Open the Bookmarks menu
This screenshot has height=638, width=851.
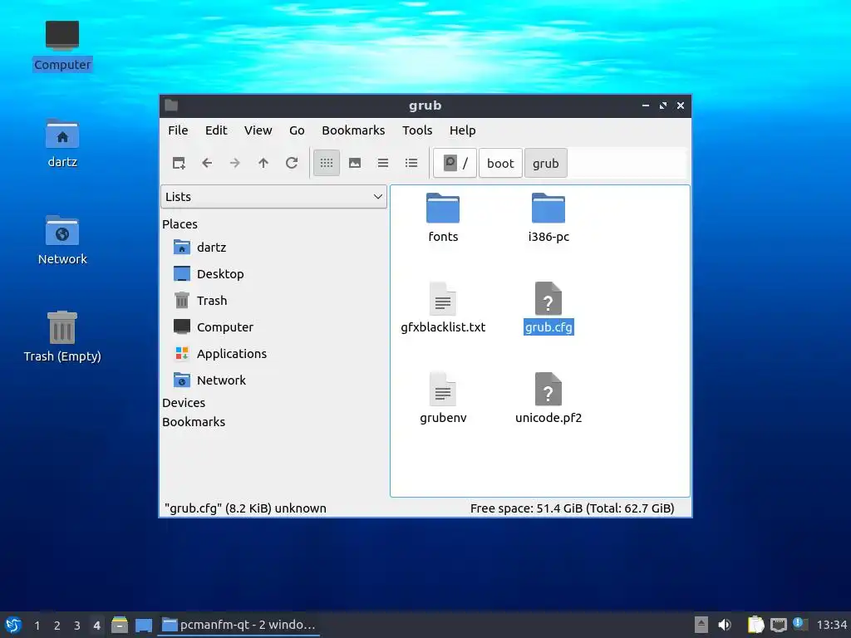[353, 130]
